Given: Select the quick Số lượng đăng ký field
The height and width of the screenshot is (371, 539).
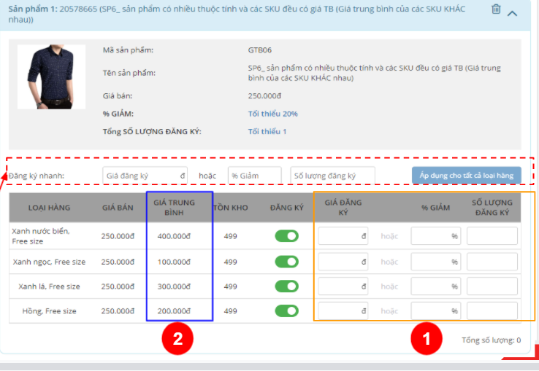Looking at the screenshot, I should click(332, 176).
